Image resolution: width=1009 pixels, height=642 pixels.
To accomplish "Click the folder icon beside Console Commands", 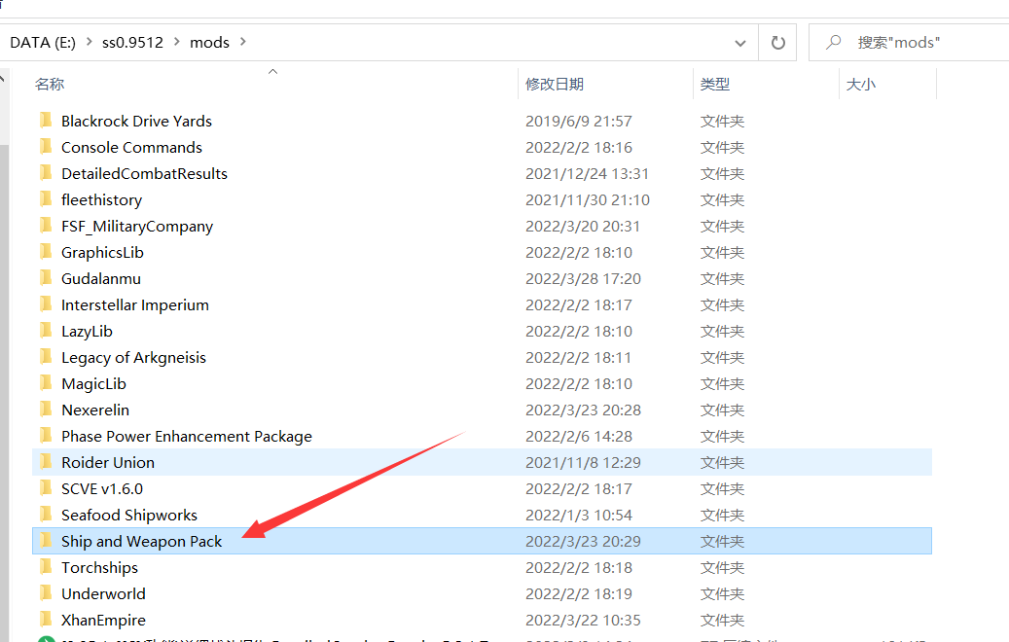I will point(45,147).
